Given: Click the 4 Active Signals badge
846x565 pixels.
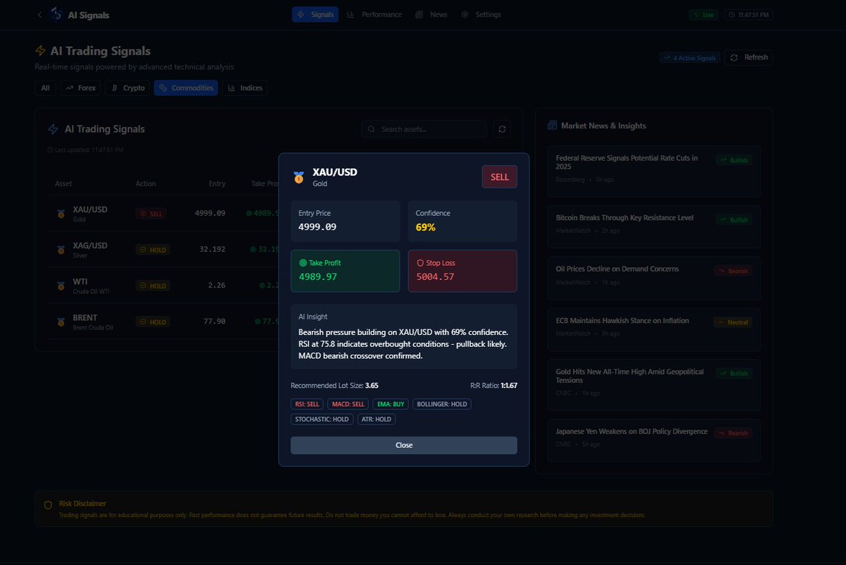Looking at the screenshot, I should click(x=689, y=58).
